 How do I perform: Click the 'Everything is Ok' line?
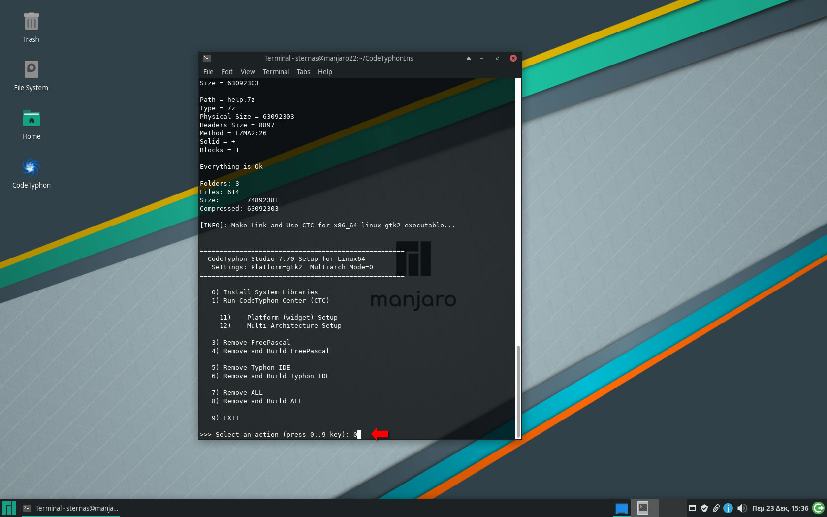coord(231,166)
